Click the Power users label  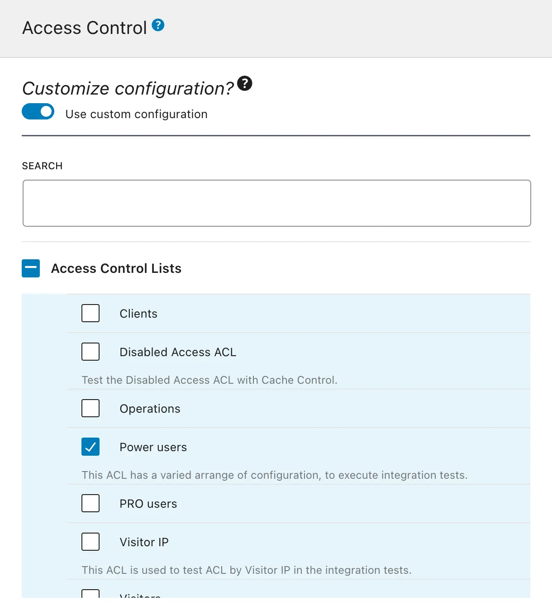point(153,447)
